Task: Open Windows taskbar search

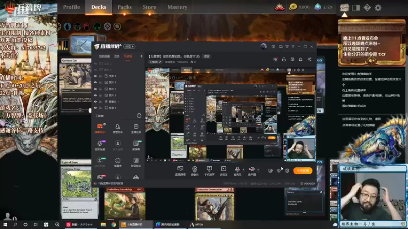Action: coord(15,224)
